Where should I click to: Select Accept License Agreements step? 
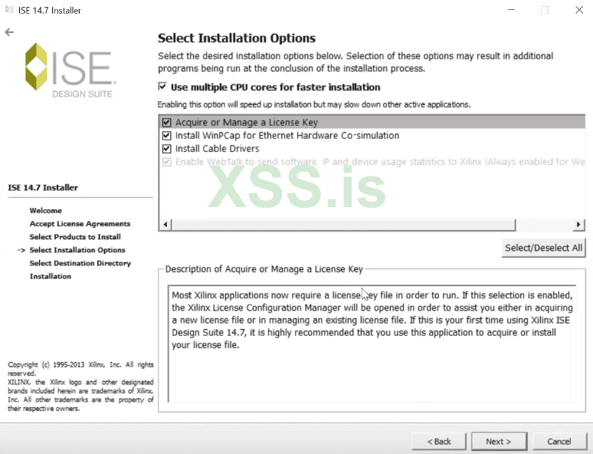80,224
